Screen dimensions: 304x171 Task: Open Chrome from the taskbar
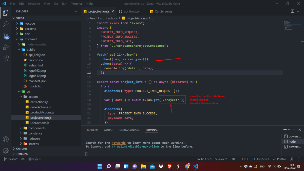click(187, 166)
